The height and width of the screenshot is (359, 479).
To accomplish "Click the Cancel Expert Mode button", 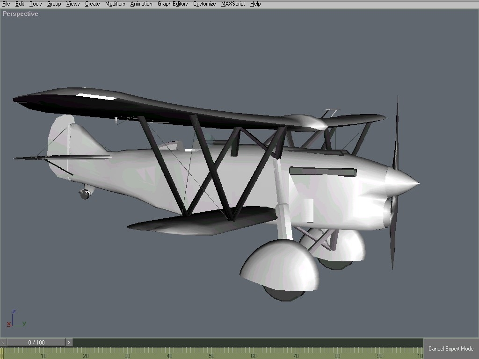I will pos(450,349).
